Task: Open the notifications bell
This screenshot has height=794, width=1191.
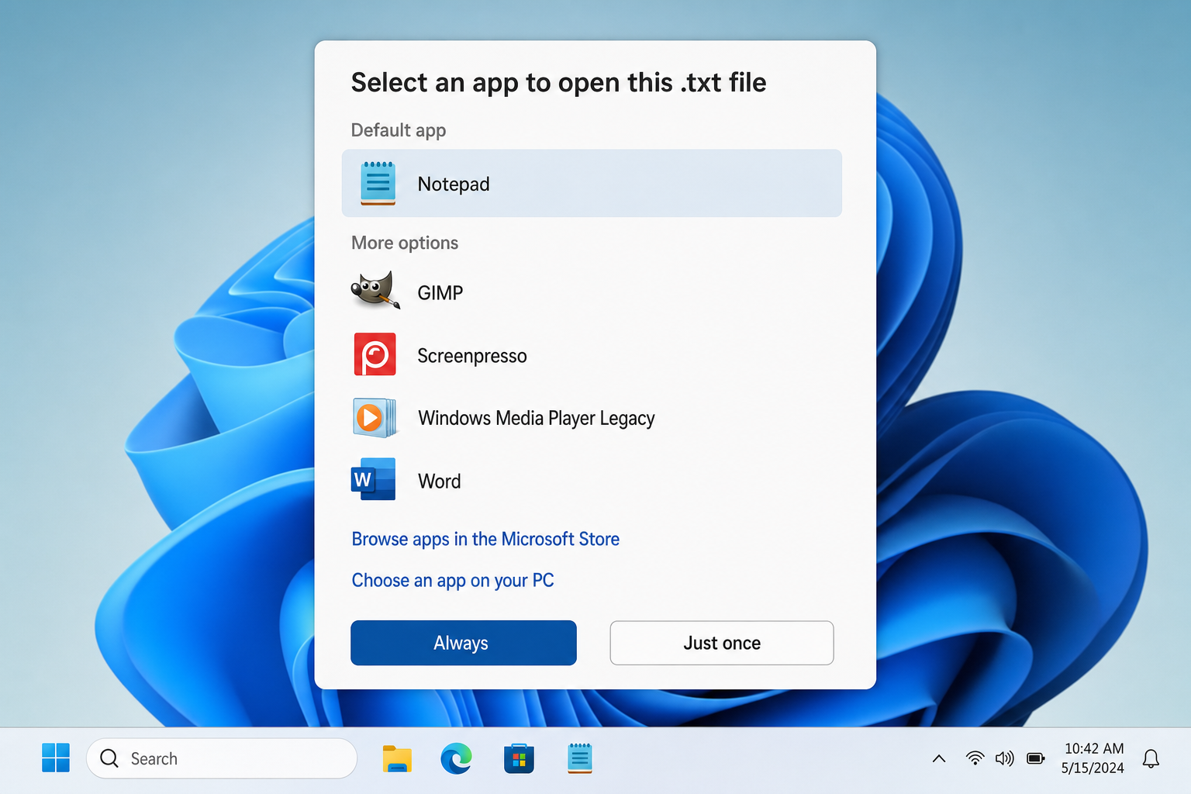Action: [1151, 758]
